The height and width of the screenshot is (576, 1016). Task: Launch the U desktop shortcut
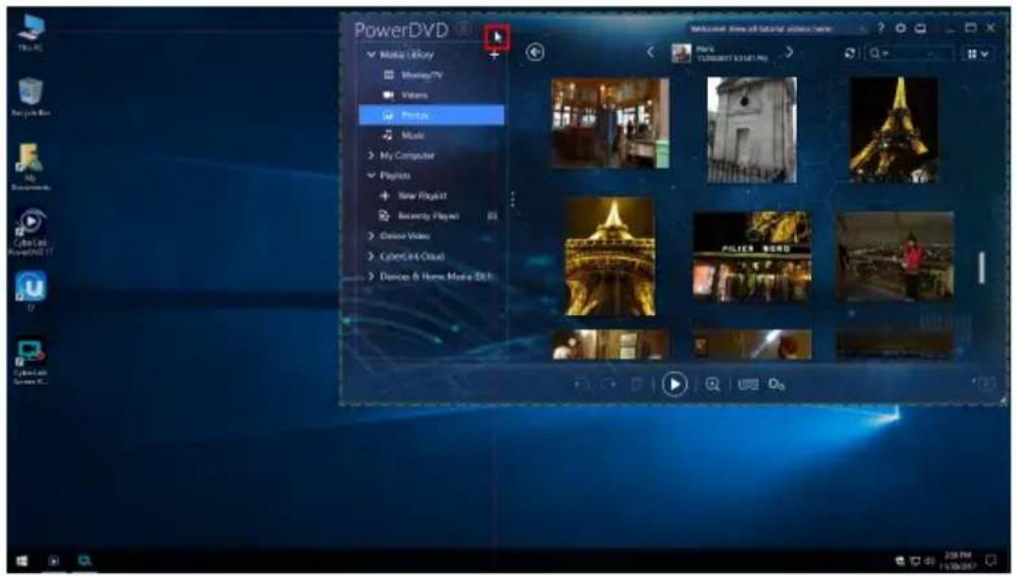[30, 291]
